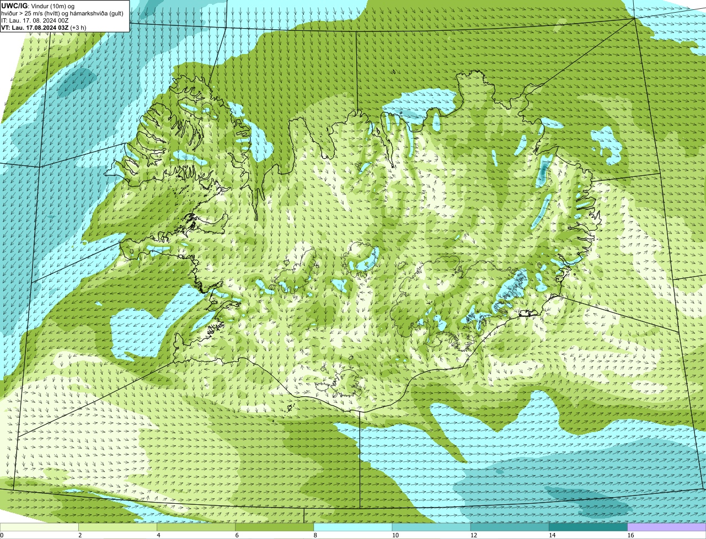Click the medium green 4–6 m/s legend swatch
Screen dimensions: 706x539
[x=196, y=527]
